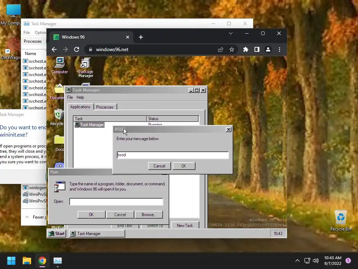
Task: Click the BSOD message input field
Action: [173, 155]
